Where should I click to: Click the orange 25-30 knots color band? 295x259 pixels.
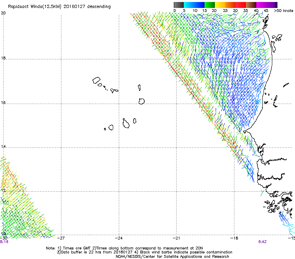230,5
